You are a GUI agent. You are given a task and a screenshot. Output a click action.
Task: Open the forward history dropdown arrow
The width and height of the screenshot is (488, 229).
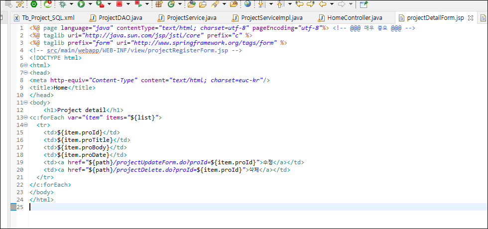tap(351, 4)
